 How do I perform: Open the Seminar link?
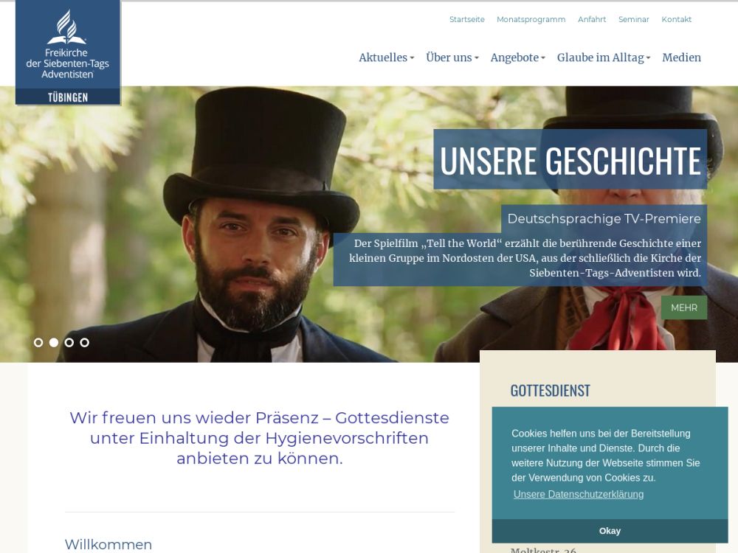click(633, 19)
